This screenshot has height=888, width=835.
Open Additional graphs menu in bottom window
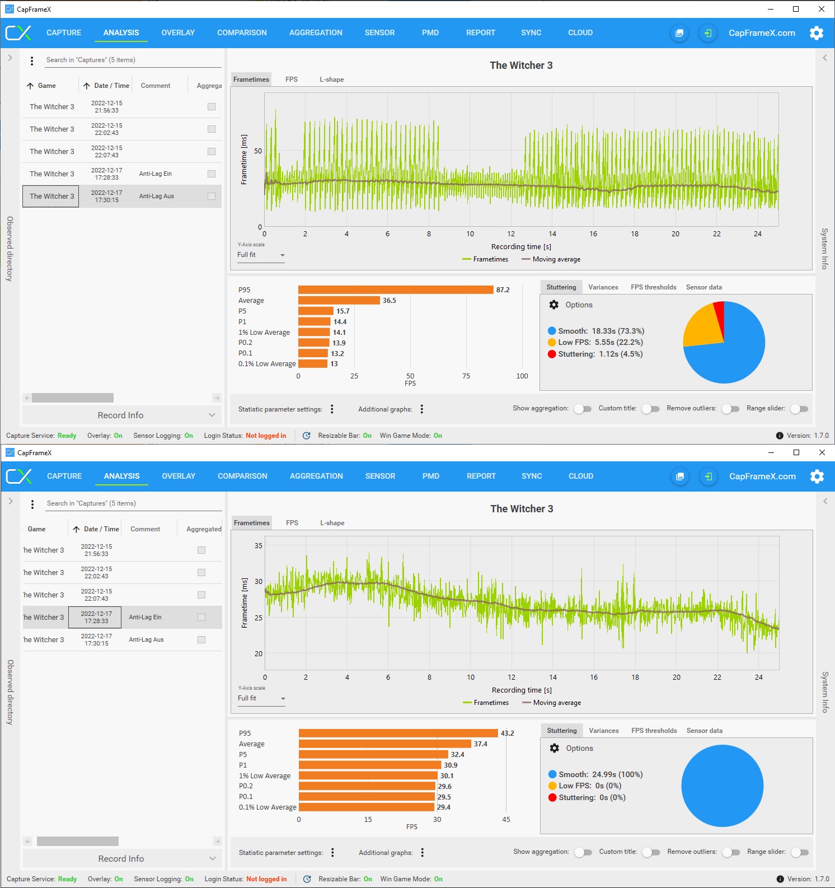(423, 853)
